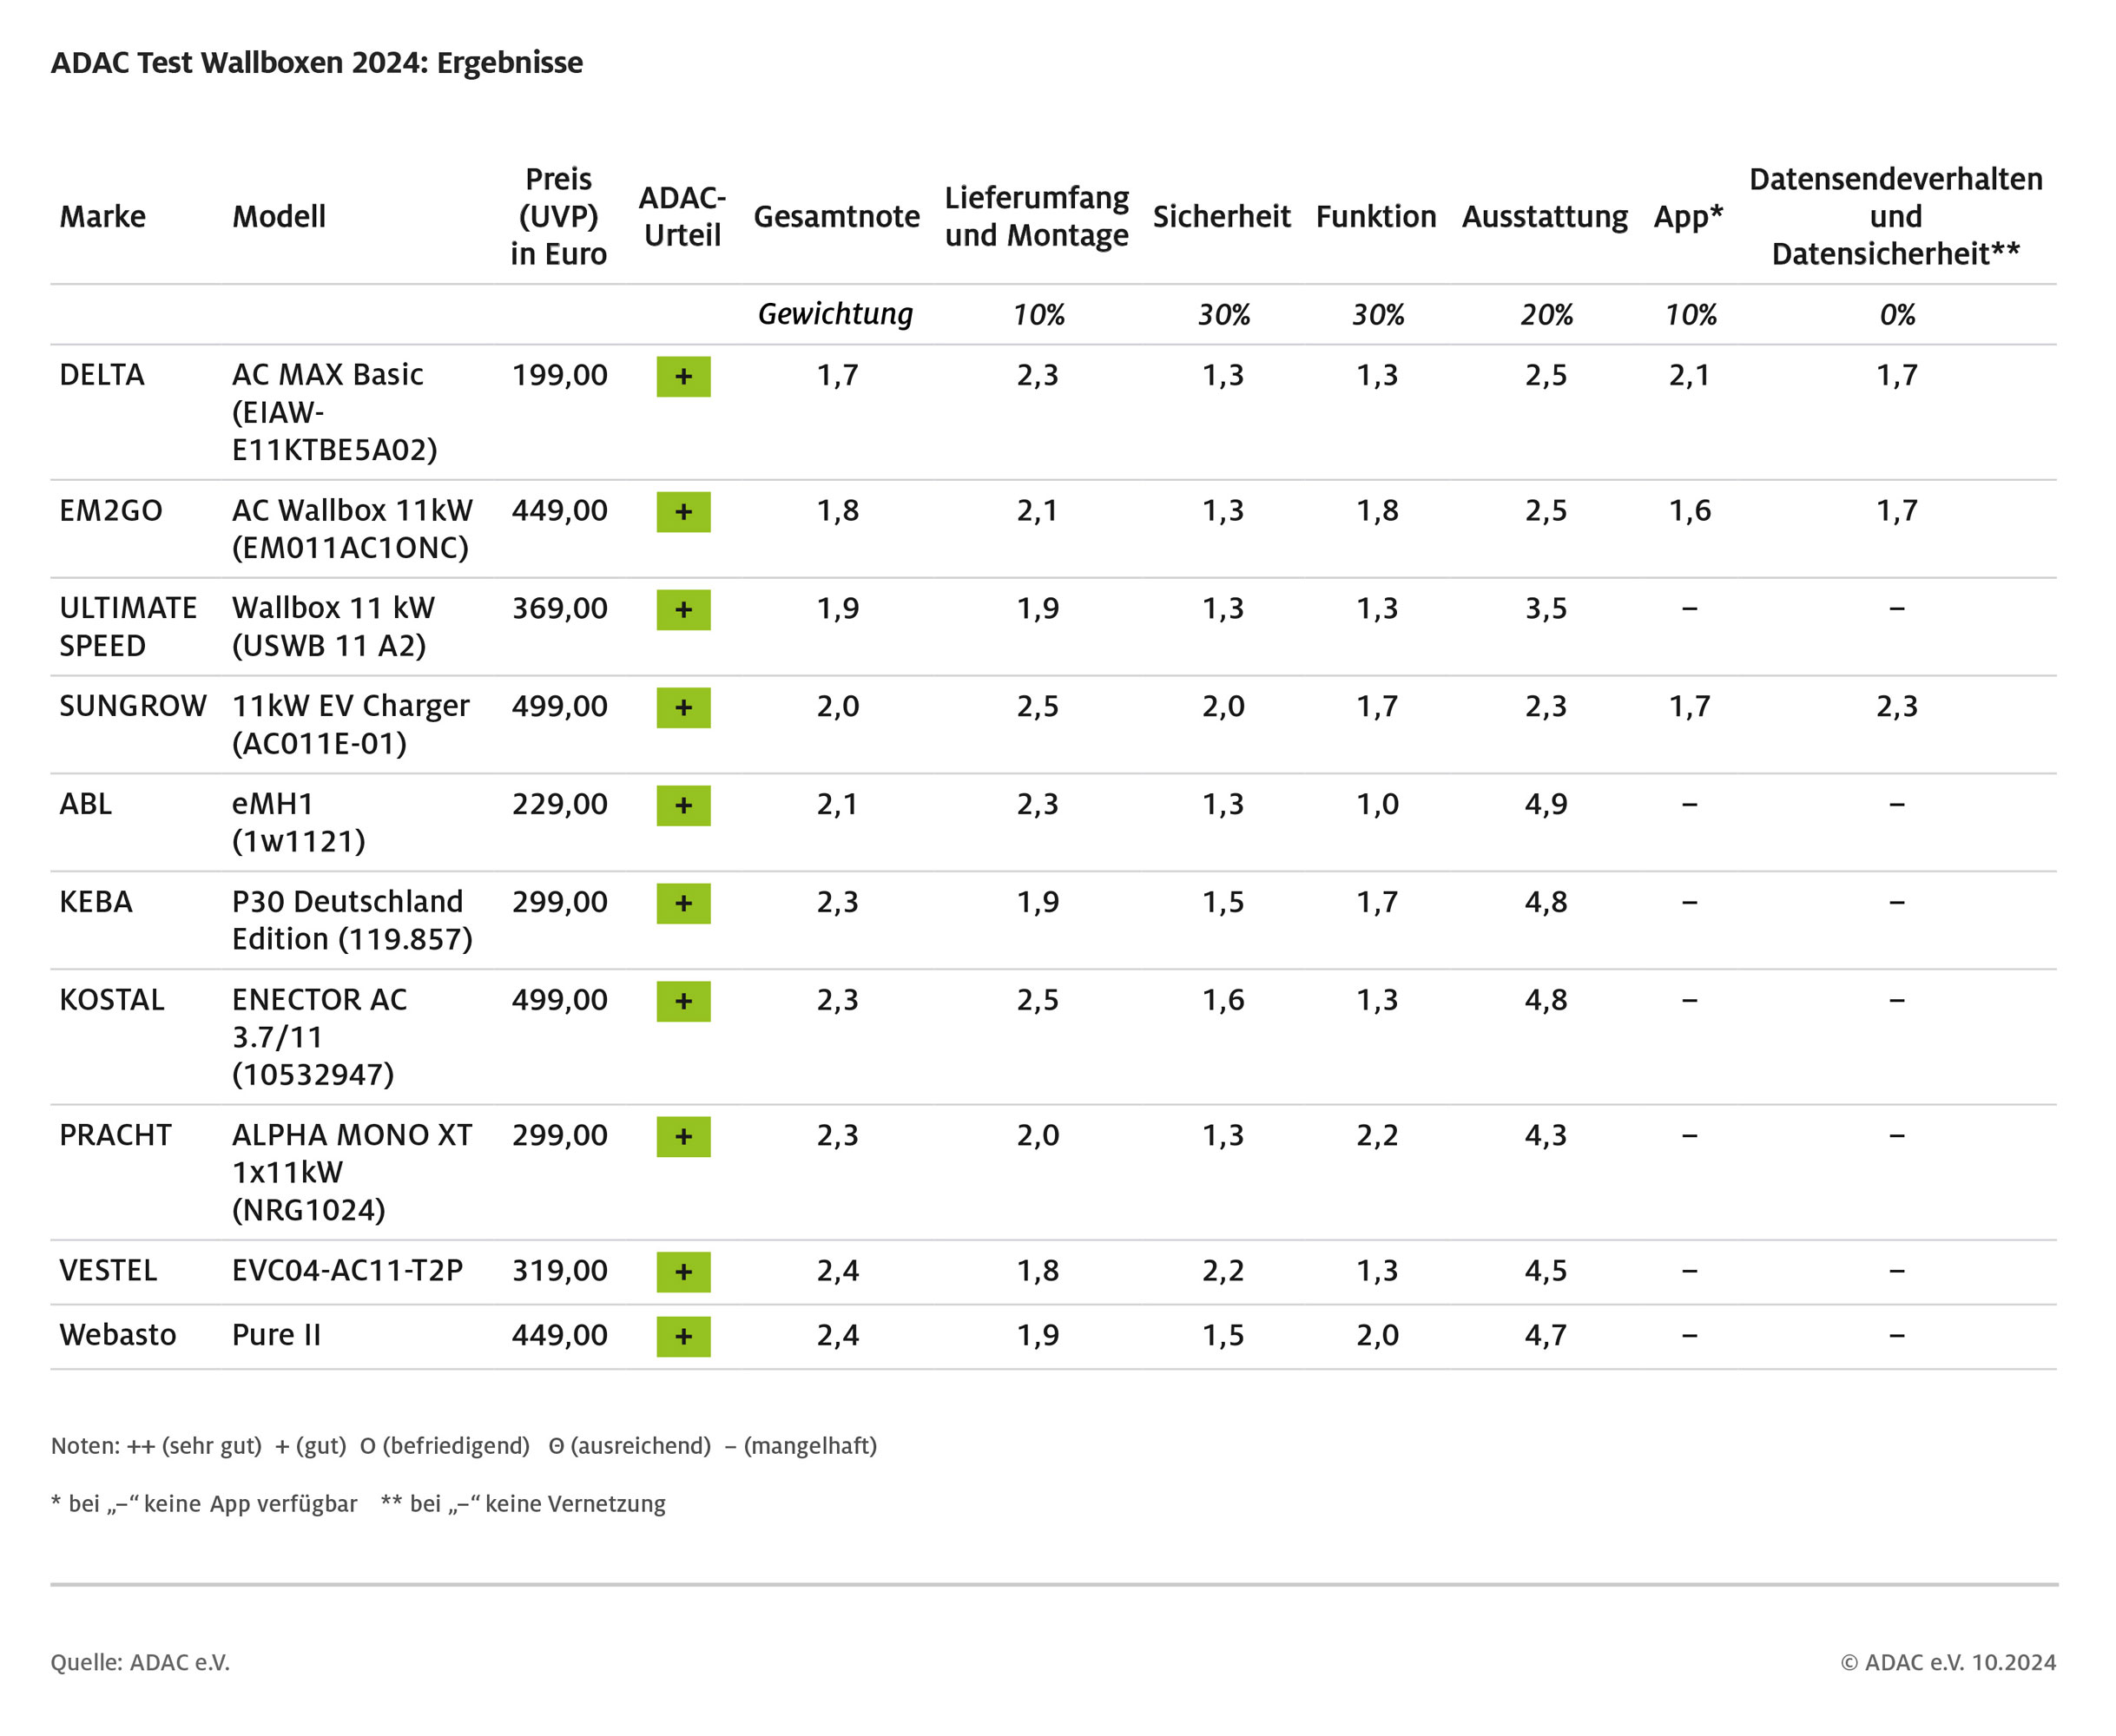Click the title 'ADAC Test Wallboxen 2024: Ergebnisse'
Screen dimensions: 2116x1736
click(x=317, y=63)
